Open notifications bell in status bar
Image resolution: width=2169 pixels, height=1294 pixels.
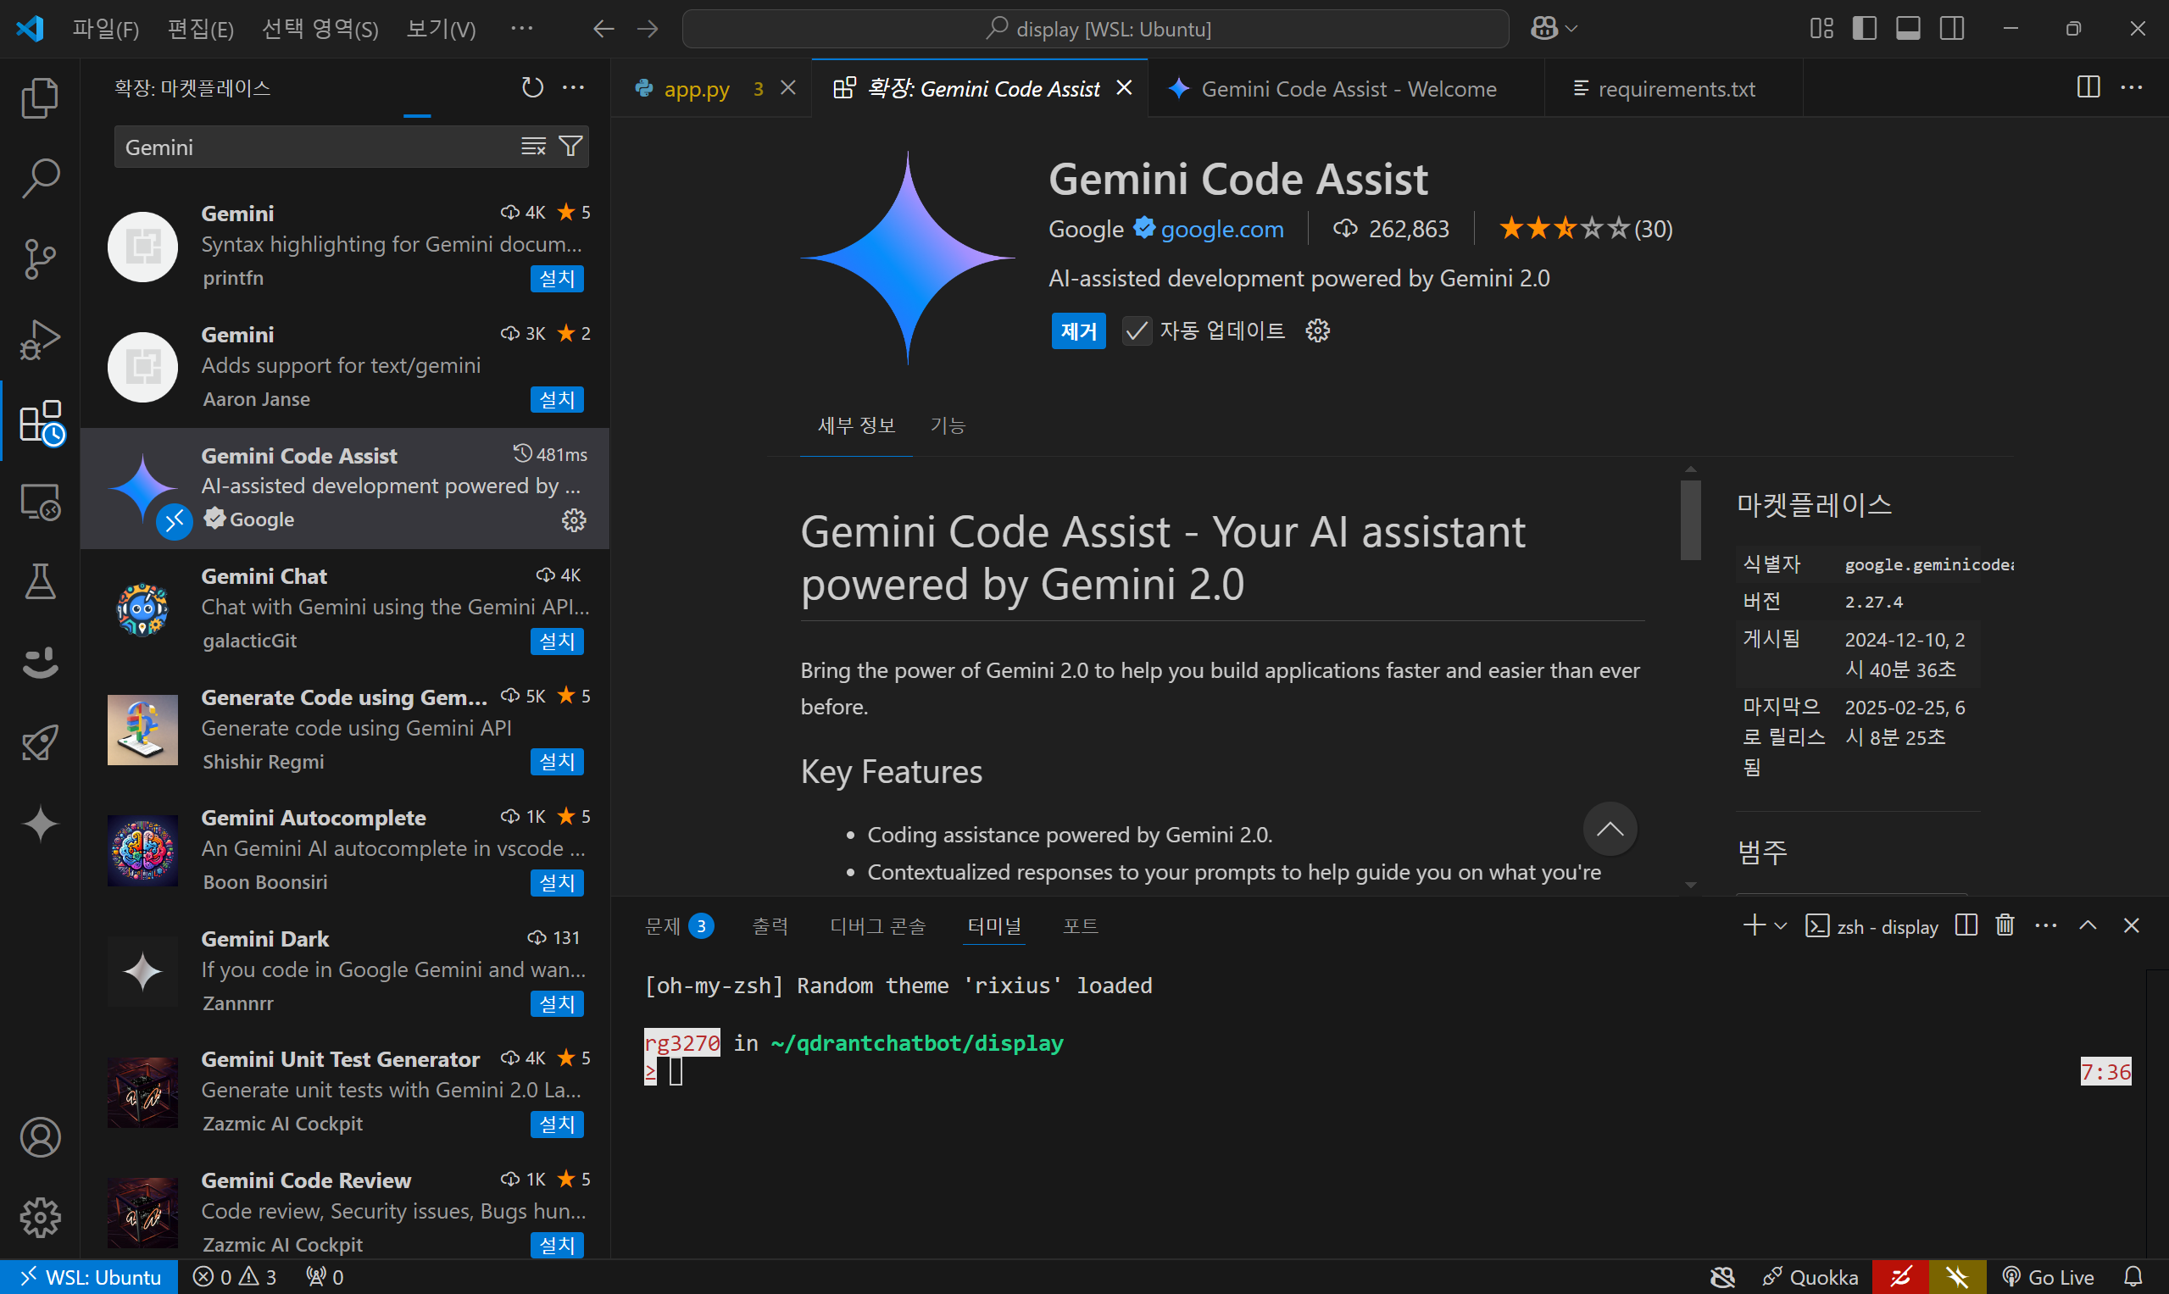tap(2133, 1277)
